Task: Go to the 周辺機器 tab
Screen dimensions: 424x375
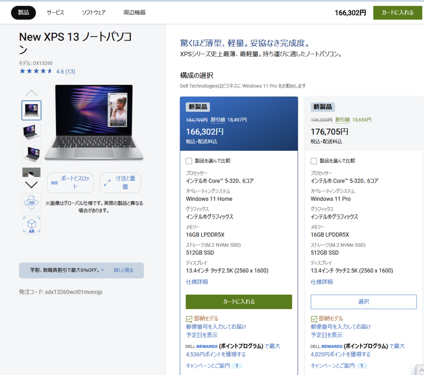Action: (x=135, y=12)
